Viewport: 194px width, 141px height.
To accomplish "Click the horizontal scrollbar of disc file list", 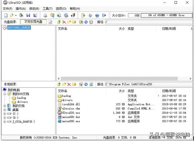I will (119, 79).
